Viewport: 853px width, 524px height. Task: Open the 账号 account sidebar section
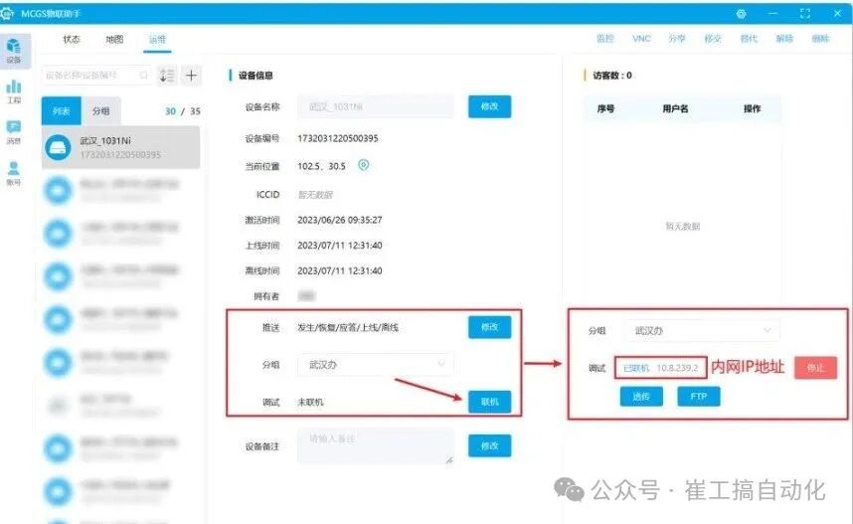click(14, 173)
